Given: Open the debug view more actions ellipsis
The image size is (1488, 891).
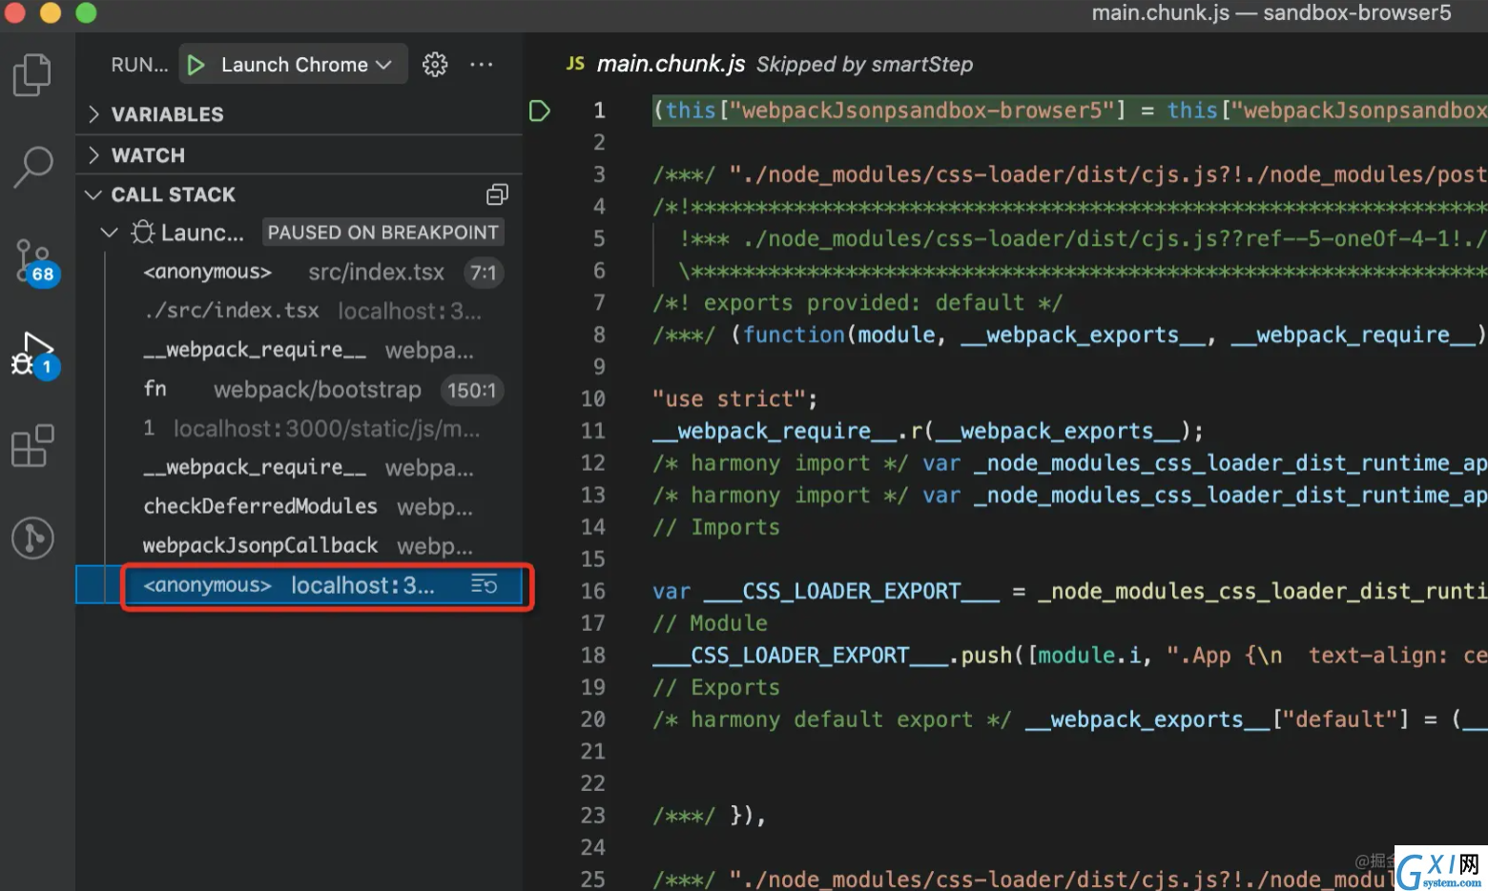Looking at the screenshot, I should click(482, 64).
